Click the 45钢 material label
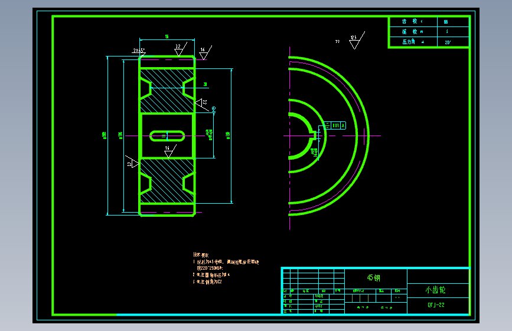The width and height of the screenshot is (512, 331). pyautogui.click(x=374, y=277)
